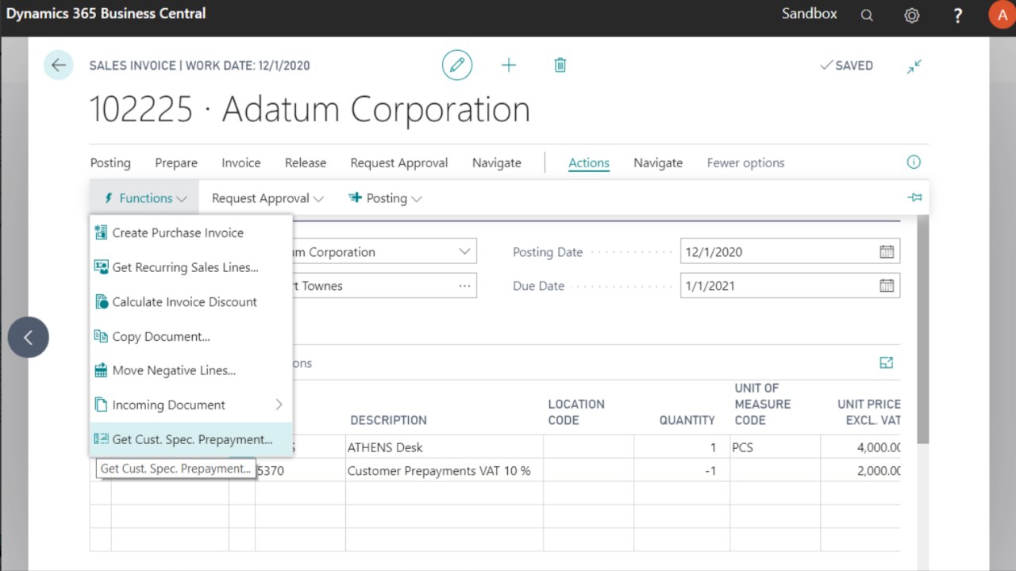This screenshot has width=1016, height=571.
Task: Click the QUANTITY column header
Action: [687, 420]
